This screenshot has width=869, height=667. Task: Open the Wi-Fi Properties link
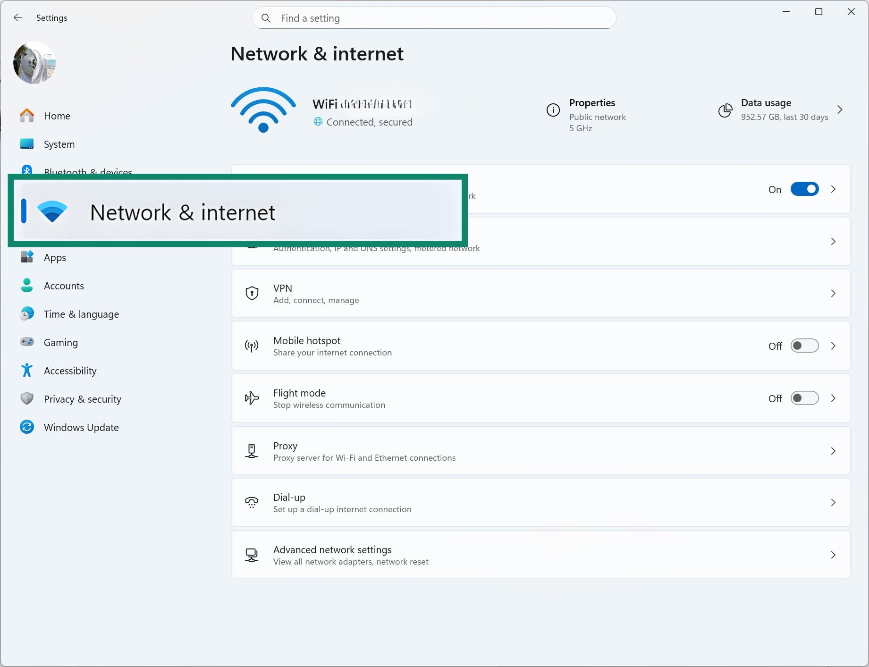tap(592, 103)
